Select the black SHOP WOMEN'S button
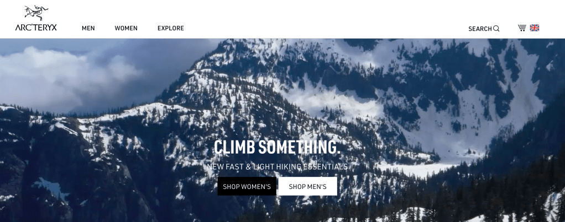The width and height of the screenshot is (565, 222). pos(247,186)
